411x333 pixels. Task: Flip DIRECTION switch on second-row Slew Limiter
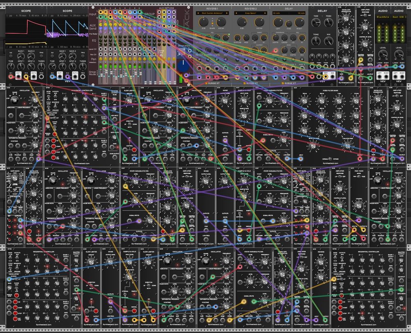129,124
